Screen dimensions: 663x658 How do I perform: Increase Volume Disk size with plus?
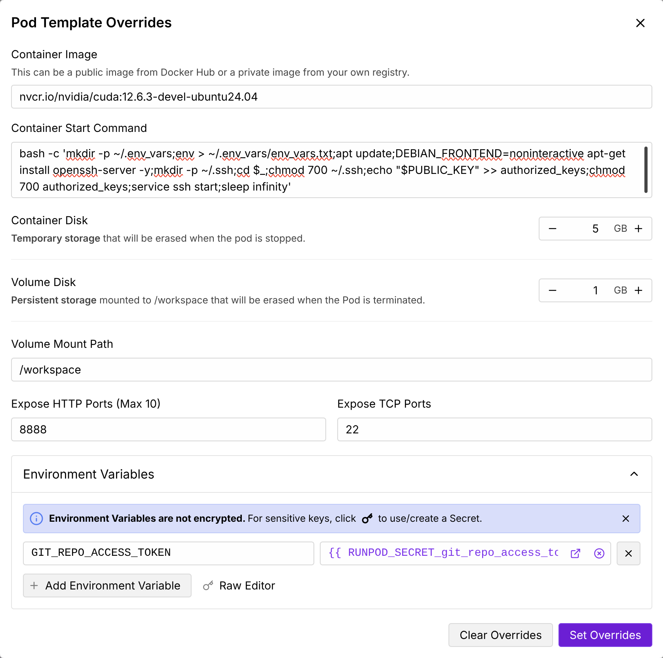click(638, 290)
